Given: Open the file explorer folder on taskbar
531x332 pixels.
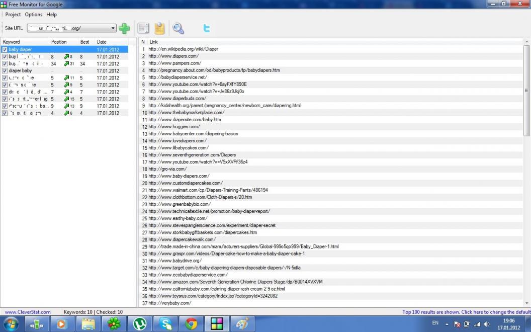Looking at the screenshot, I should click(88, 324).
